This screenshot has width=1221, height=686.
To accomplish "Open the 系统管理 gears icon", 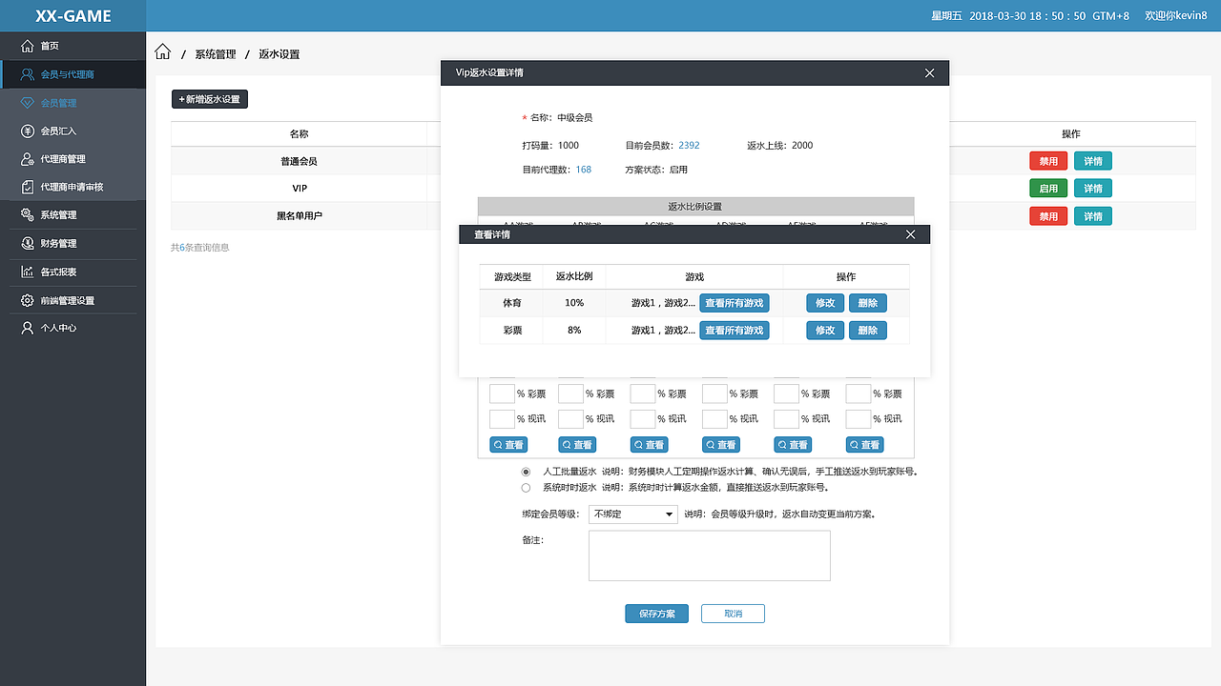I will click(27, 215).
